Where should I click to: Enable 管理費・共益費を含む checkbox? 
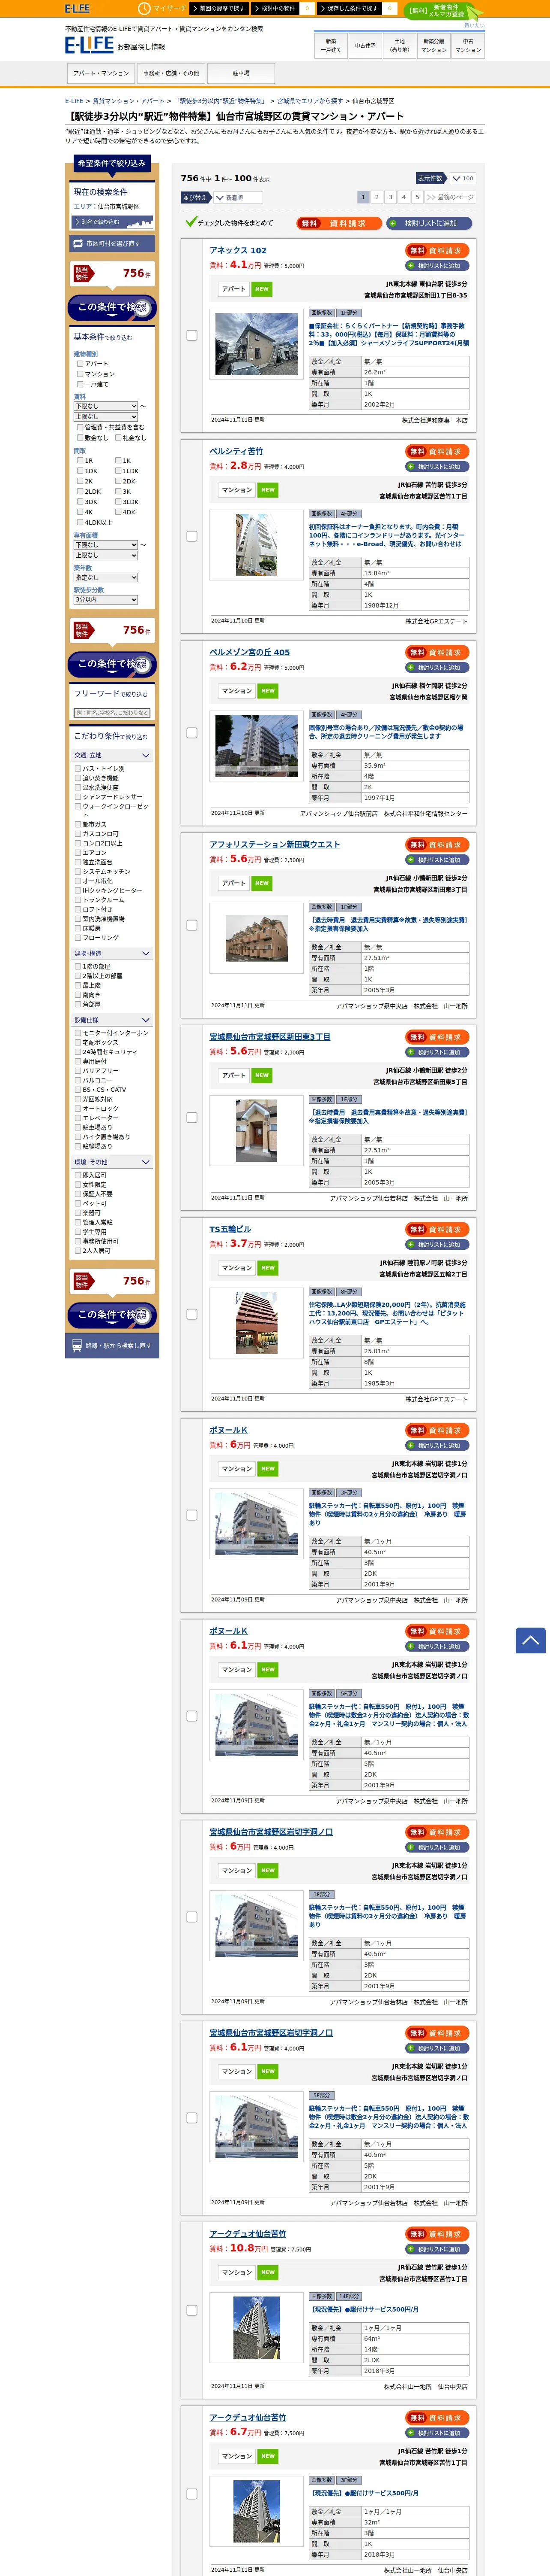(x=80, y=427)
